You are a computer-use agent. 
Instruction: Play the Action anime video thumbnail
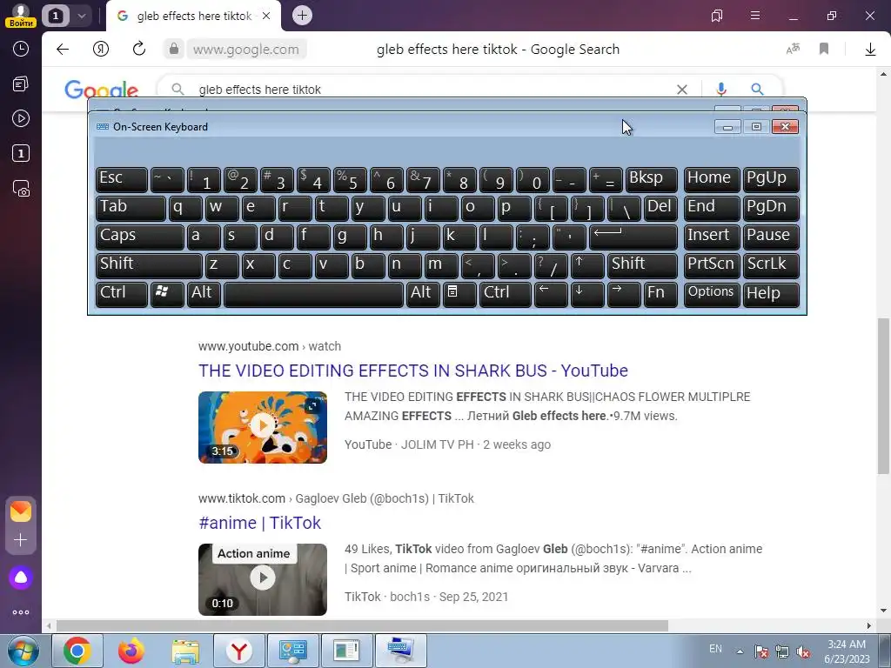pos(263,579)
